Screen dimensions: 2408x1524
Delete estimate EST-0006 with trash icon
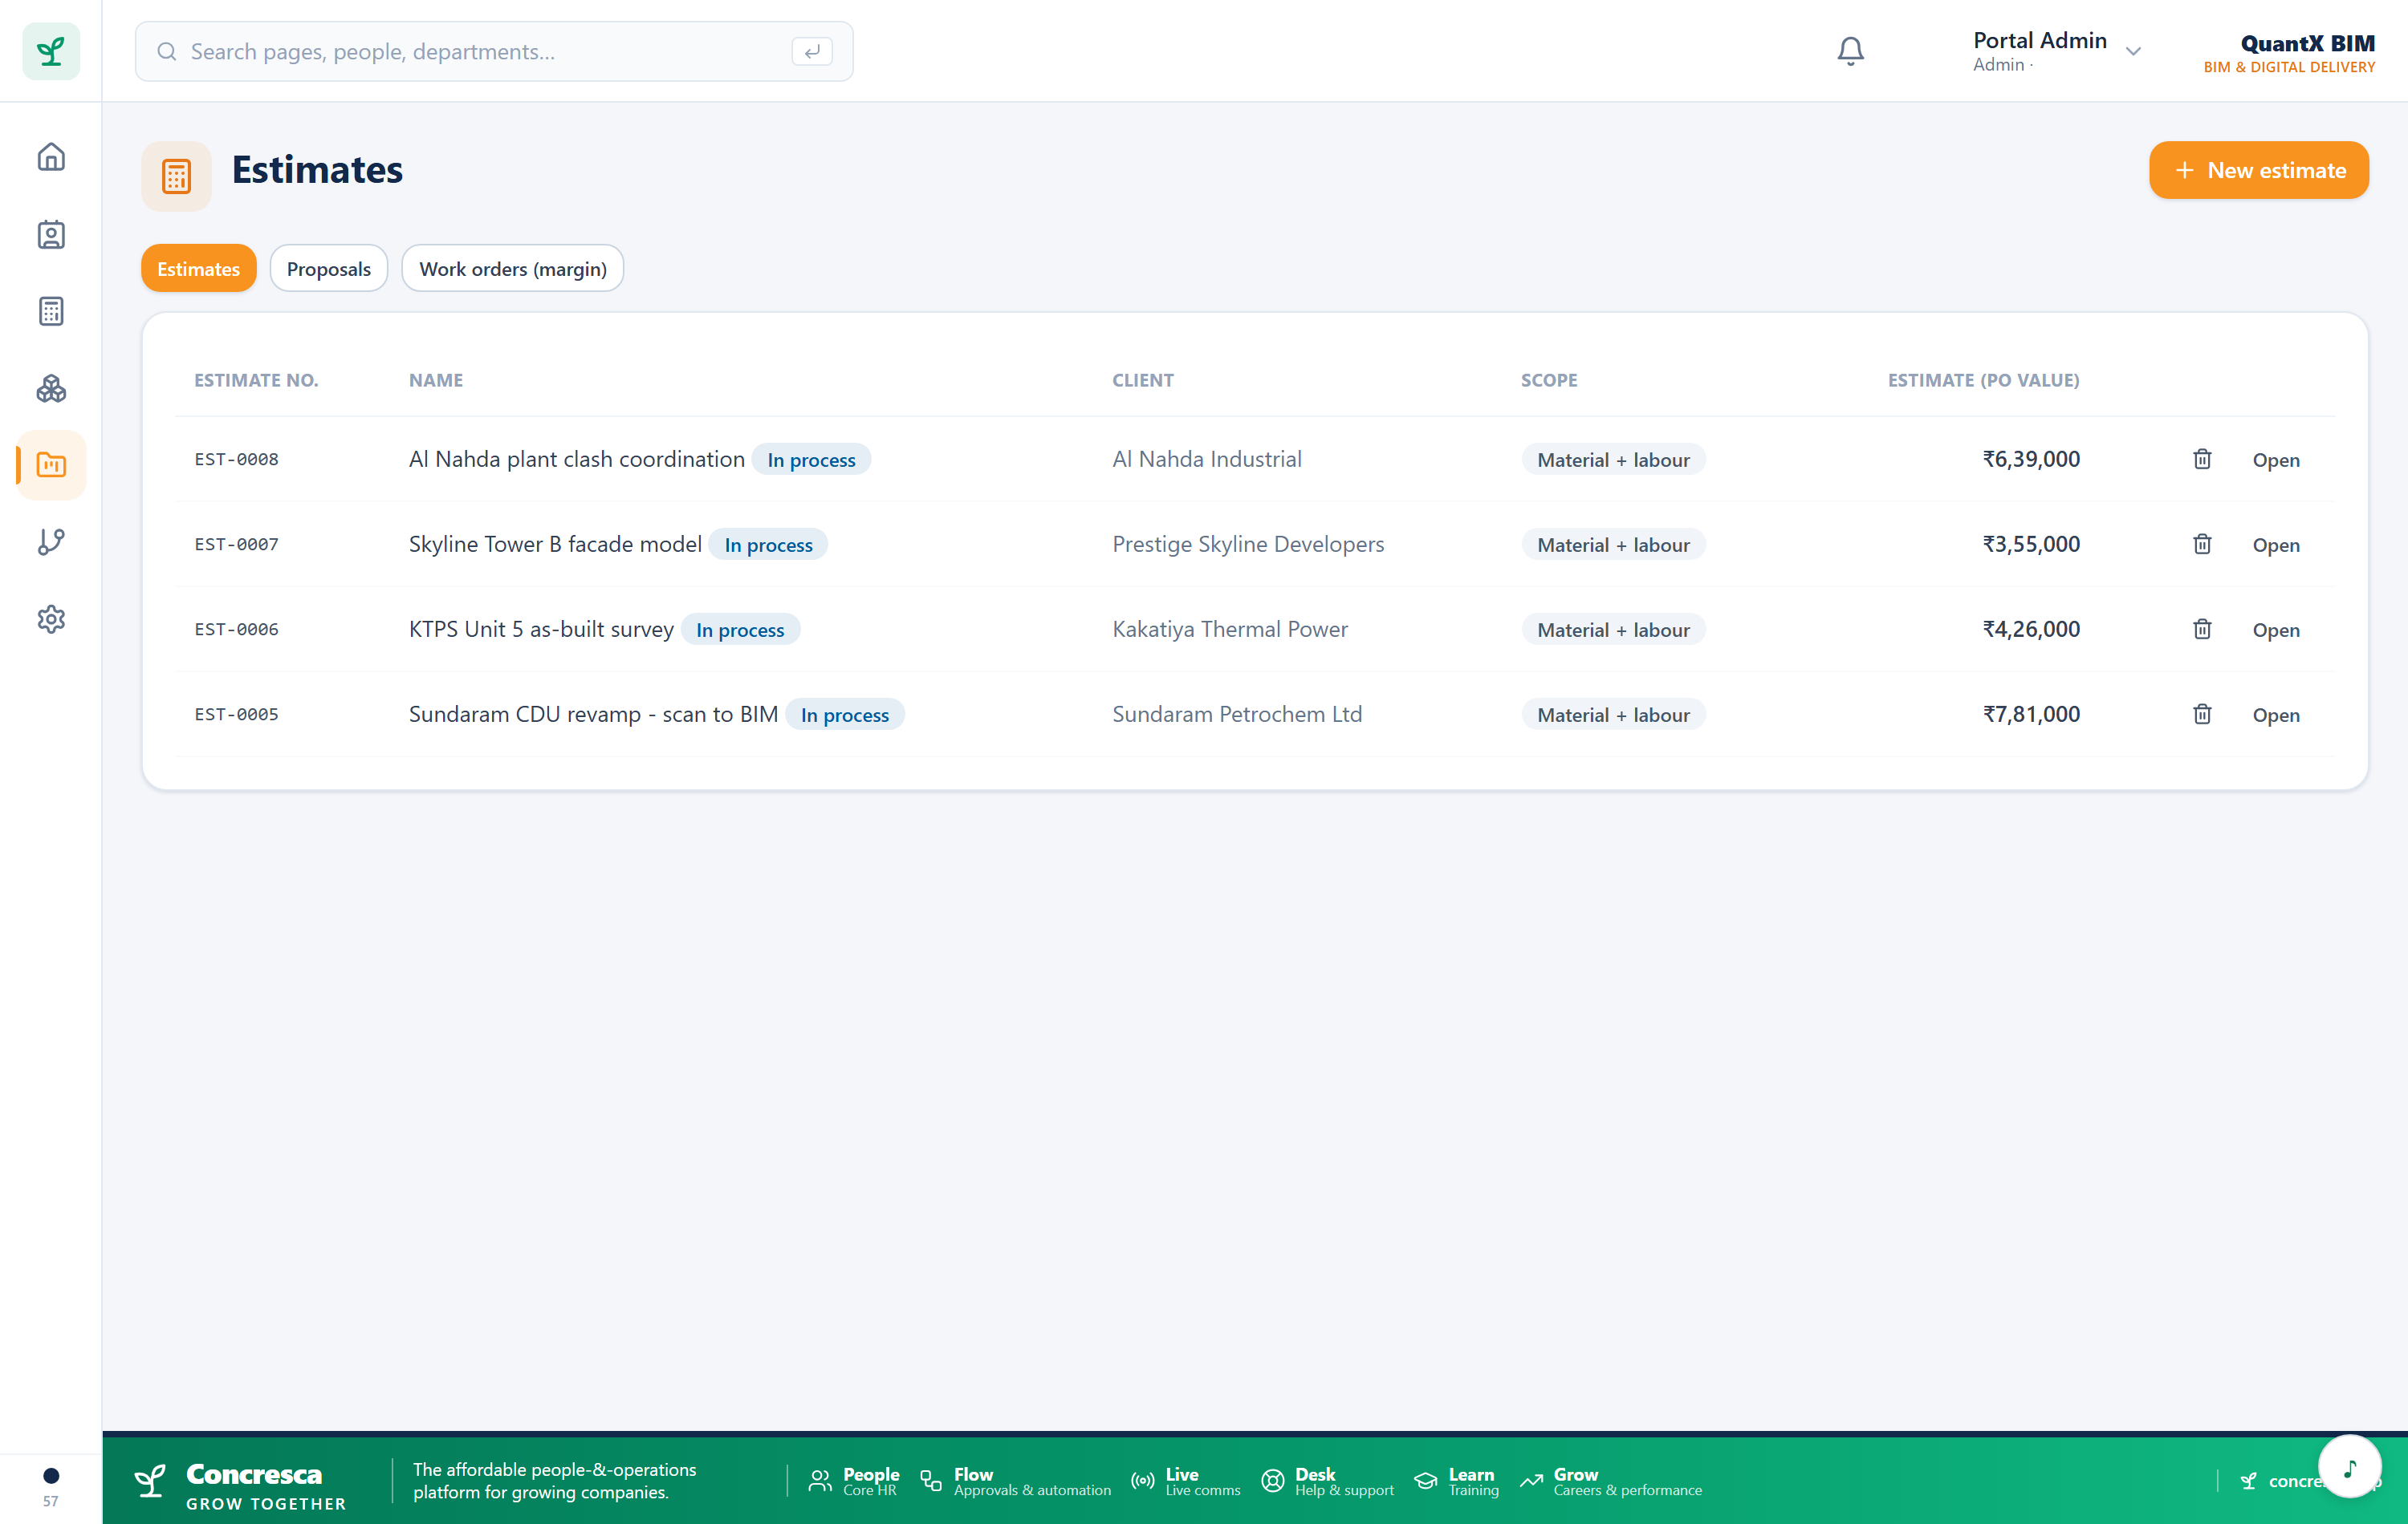pos(2202,629)
